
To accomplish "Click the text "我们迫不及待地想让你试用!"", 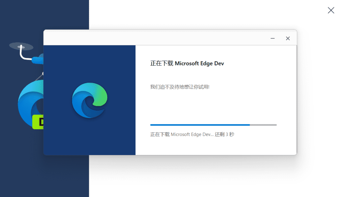I will [180, 87].
